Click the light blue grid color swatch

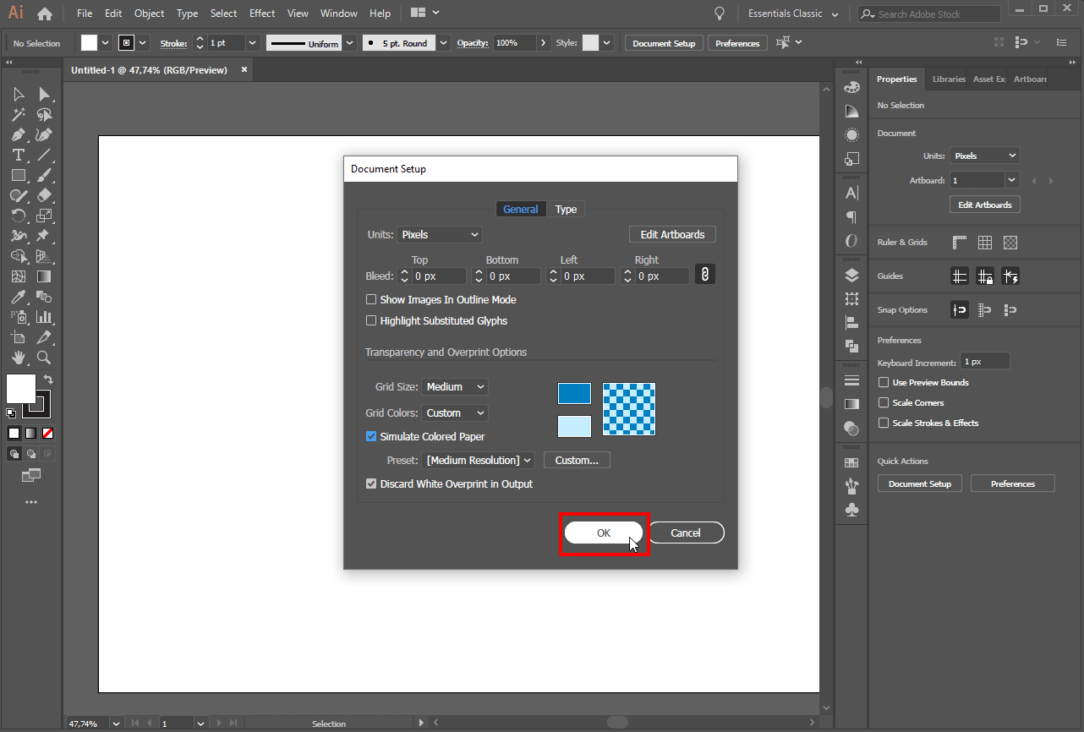(x=574, y=427)
